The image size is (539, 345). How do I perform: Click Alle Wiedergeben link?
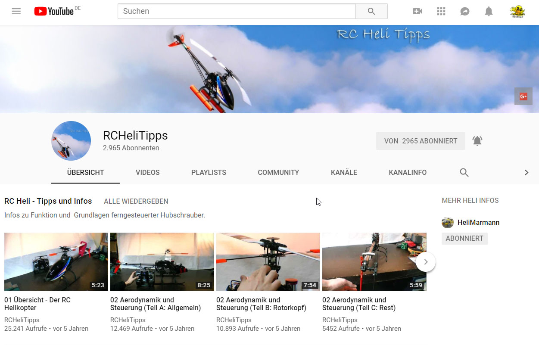(x=136, y=202)
